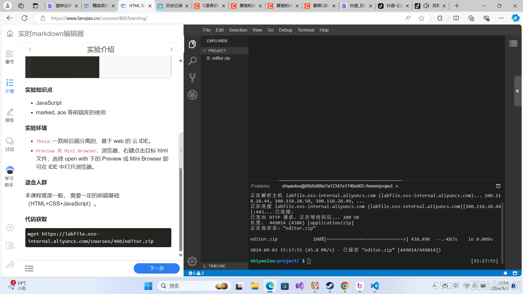
Task: Open the Explorer files icon in activity bar
Action: point(192,44)
